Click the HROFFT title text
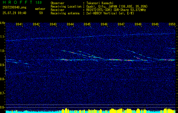The height and width of the screenshot is (113, 178). pos(18,2)
